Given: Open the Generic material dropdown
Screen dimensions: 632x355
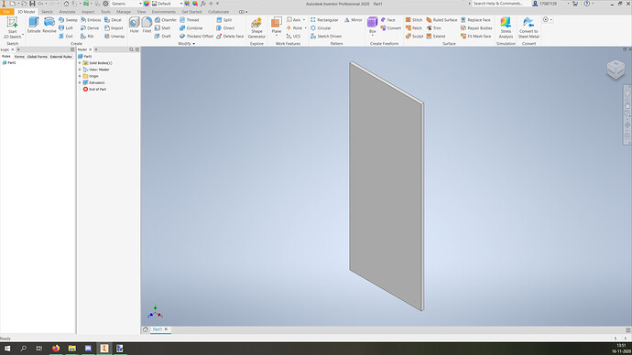Looking at the screenshot, I should point(126,4).
